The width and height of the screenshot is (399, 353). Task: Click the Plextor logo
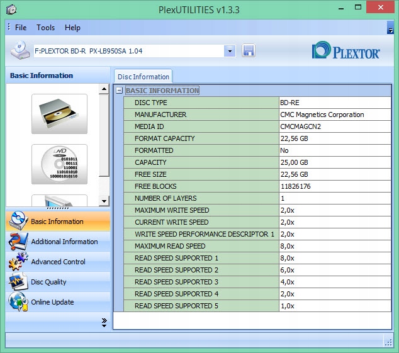tap(346, 50)
